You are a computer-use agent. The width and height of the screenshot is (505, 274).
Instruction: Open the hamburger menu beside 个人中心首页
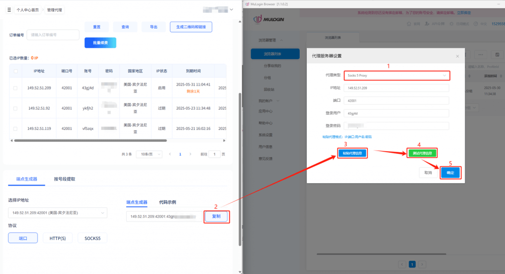point(9,10)
